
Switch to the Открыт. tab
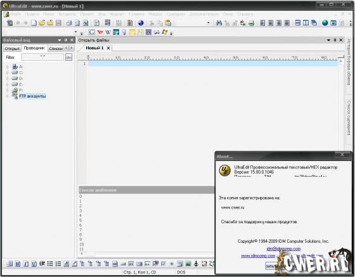point(13,48)
